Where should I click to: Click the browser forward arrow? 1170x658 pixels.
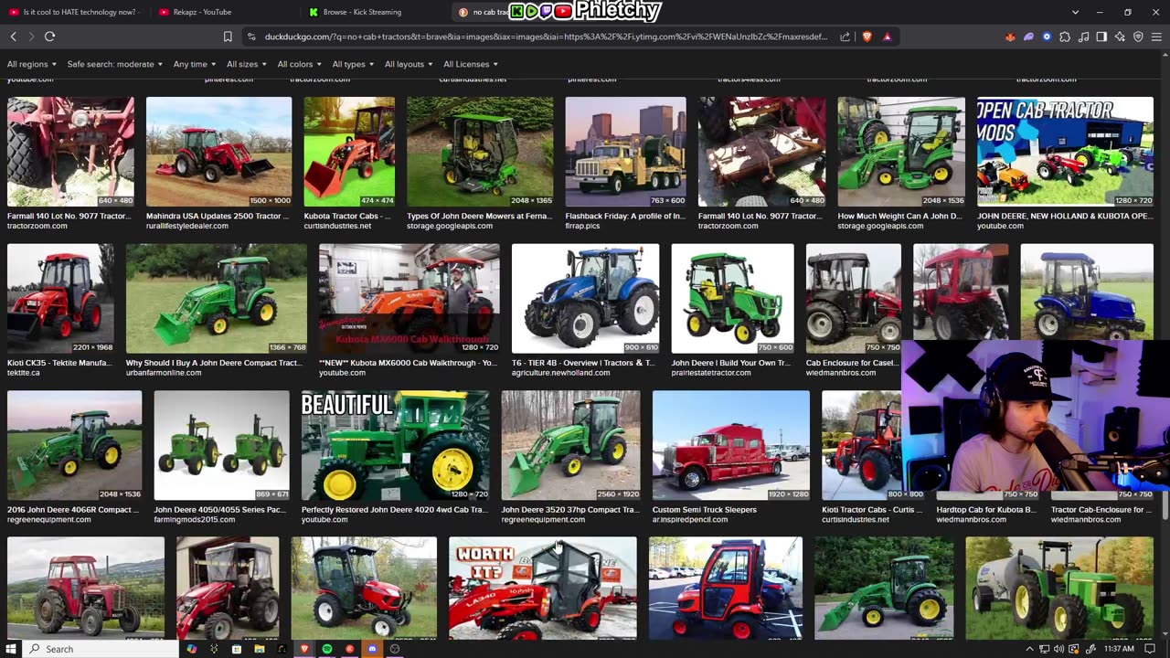pyautogui.click(x=31, y=37)
